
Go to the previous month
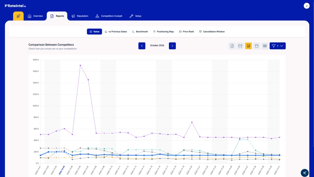[142, 46]
